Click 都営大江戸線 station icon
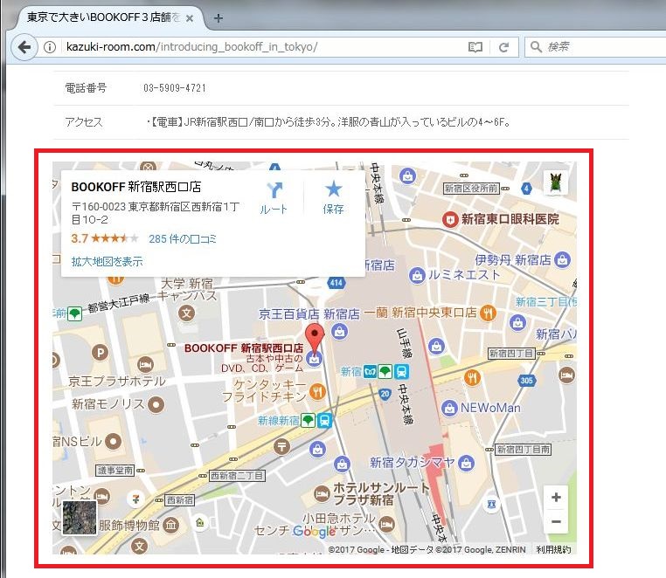The image size is (666, 578). tap(75, 314)
